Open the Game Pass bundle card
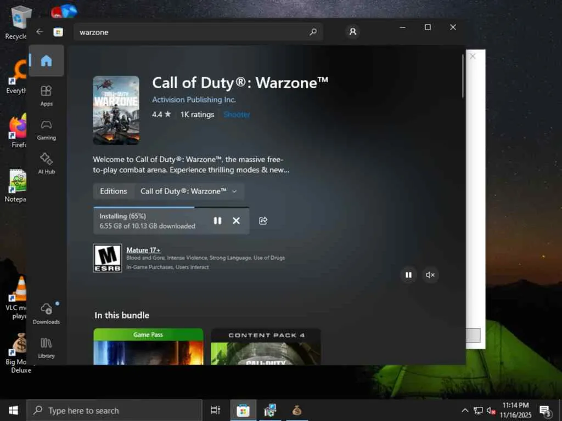This screenshot has width=562, height=421. point(148,346)
